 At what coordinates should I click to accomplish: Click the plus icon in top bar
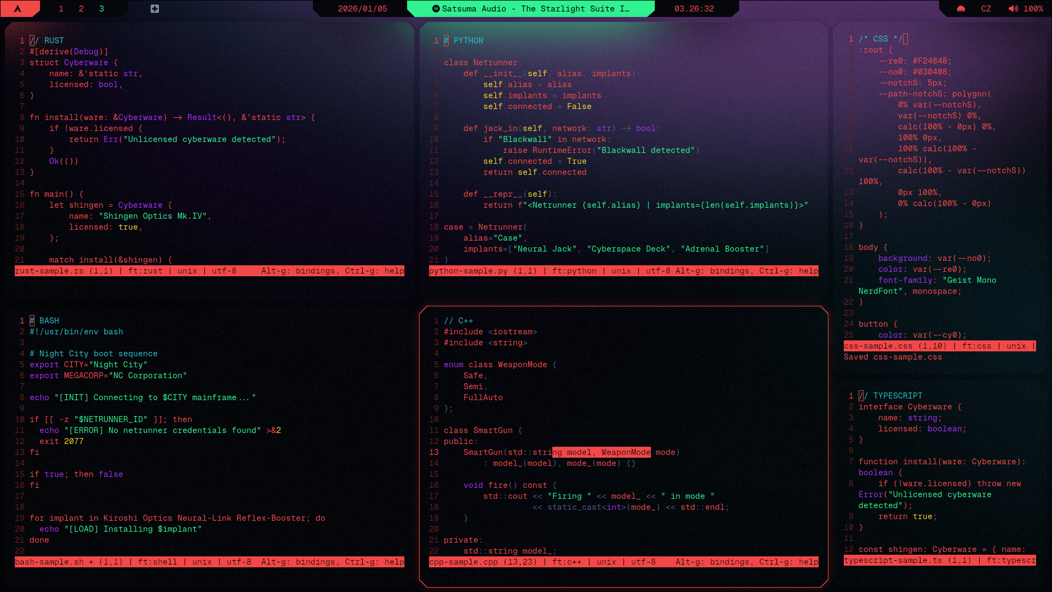click(x=155, y=9)
